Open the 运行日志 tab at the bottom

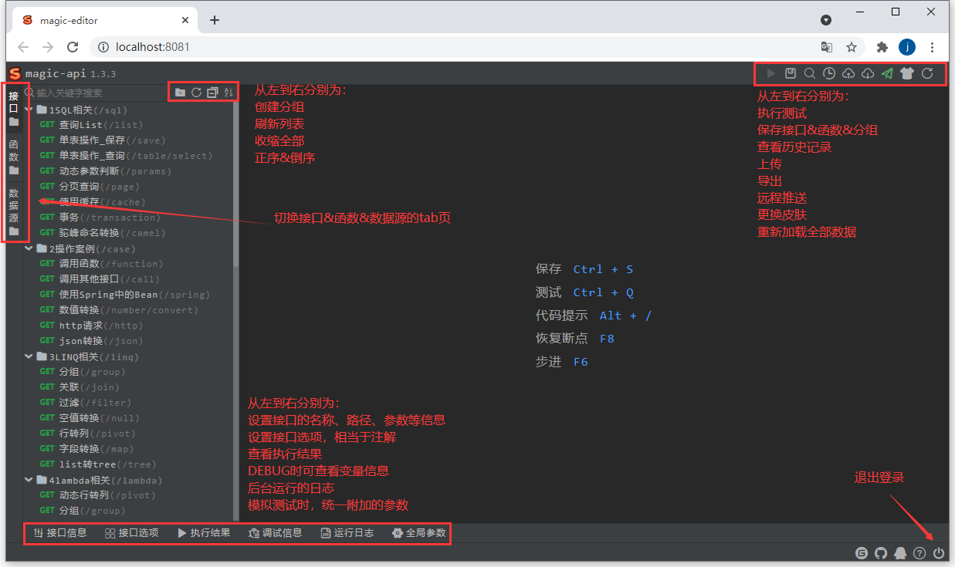click(347, 532)
